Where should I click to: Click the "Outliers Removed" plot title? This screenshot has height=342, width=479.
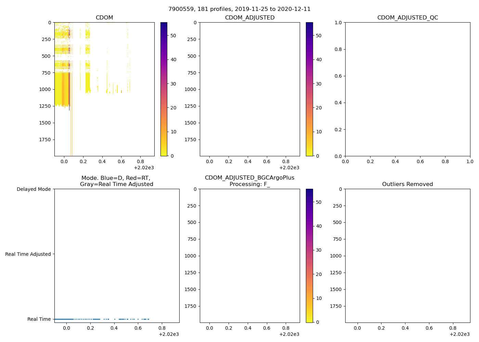tap(407, 184)
